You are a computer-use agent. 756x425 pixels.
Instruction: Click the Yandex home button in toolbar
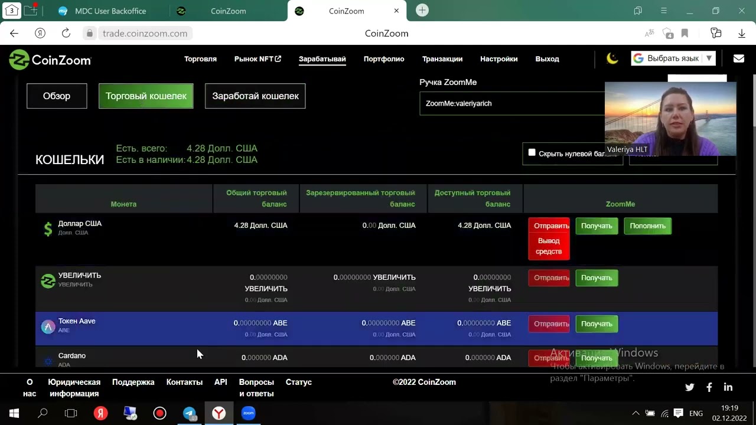[x=40, y=34]
